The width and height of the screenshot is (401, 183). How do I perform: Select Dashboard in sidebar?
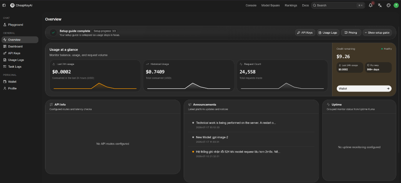click(x=20, y=47)
